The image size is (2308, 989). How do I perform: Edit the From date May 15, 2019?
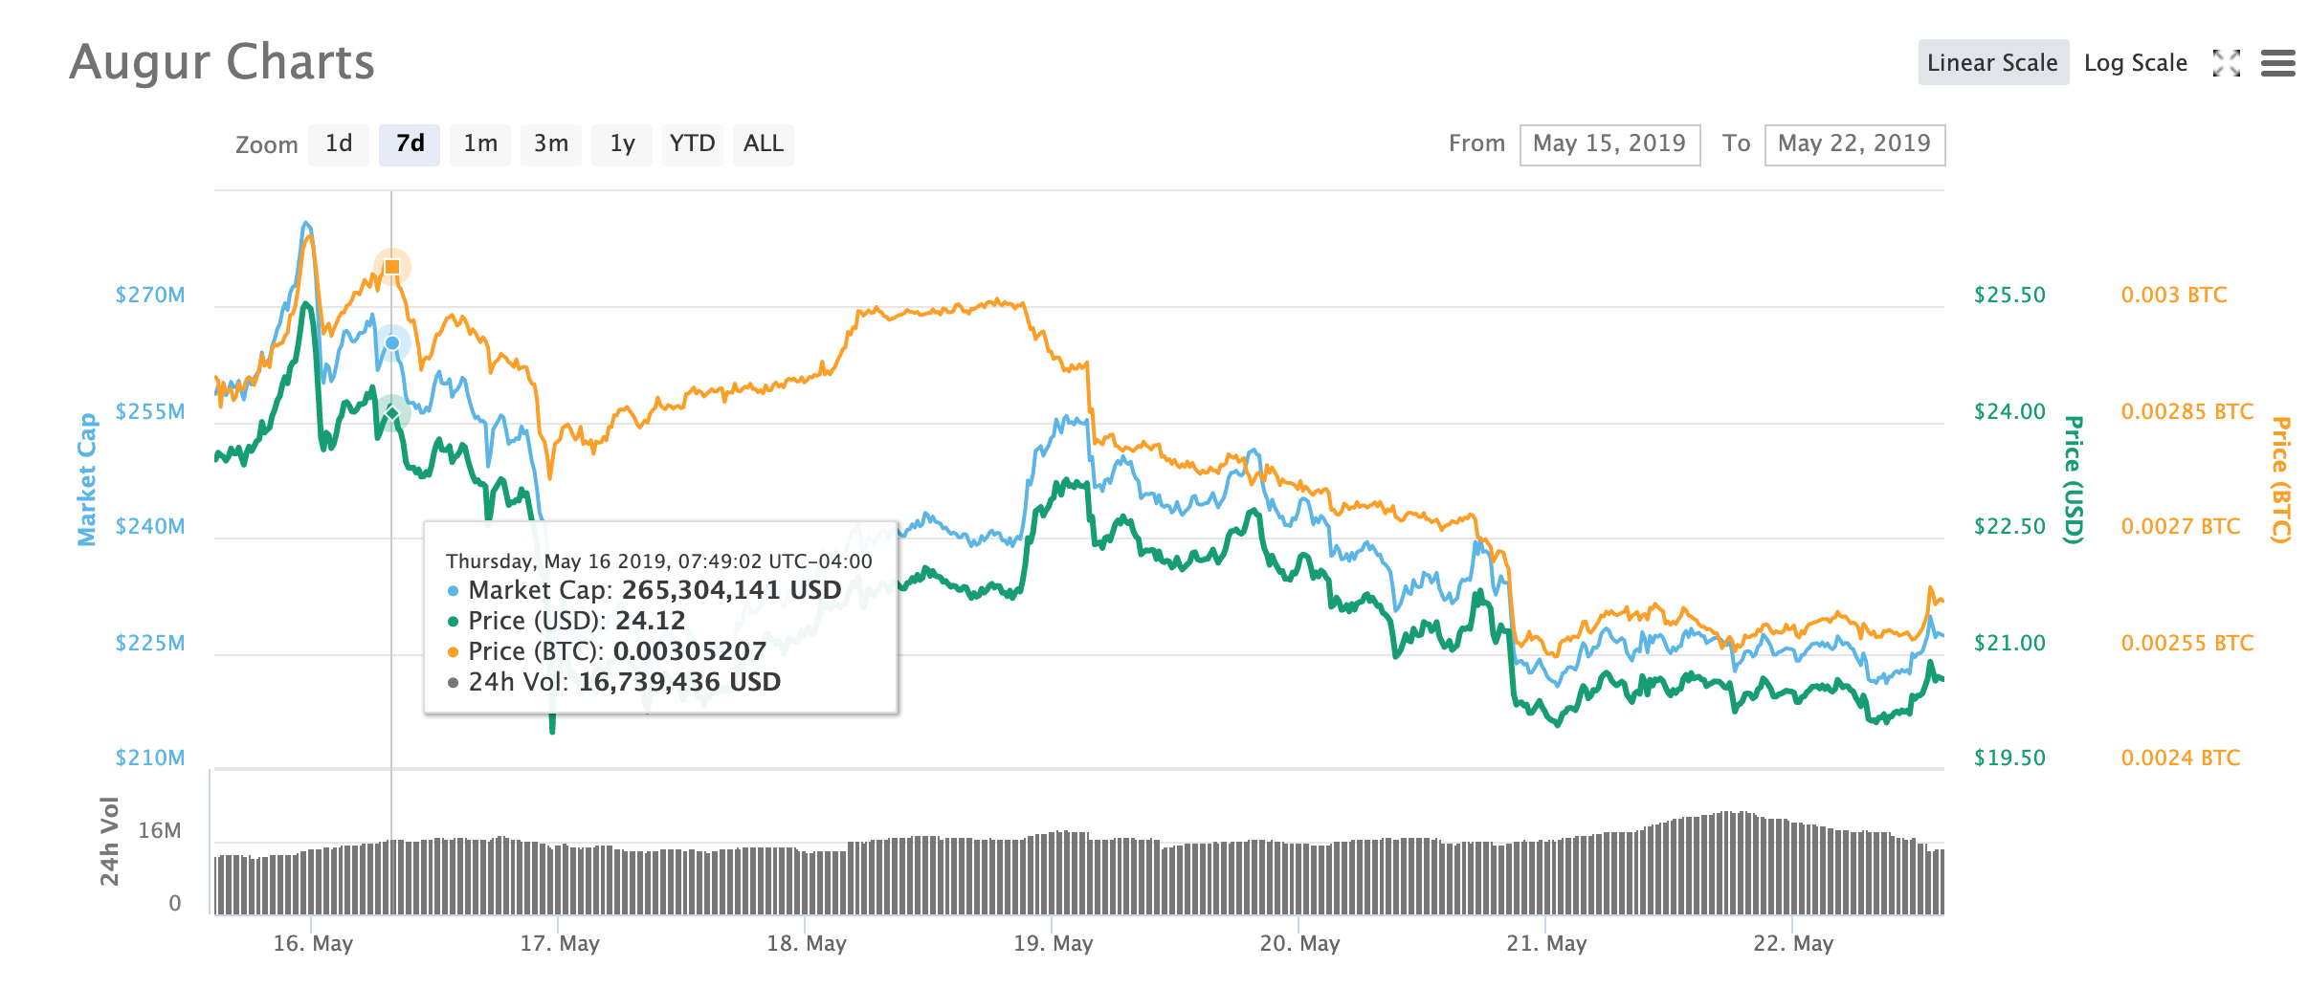point(1609,144)
